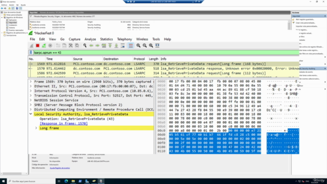
Task: Select Operation: lsa_RetrievePrivateData (43) line
Action: pos(77,119)
